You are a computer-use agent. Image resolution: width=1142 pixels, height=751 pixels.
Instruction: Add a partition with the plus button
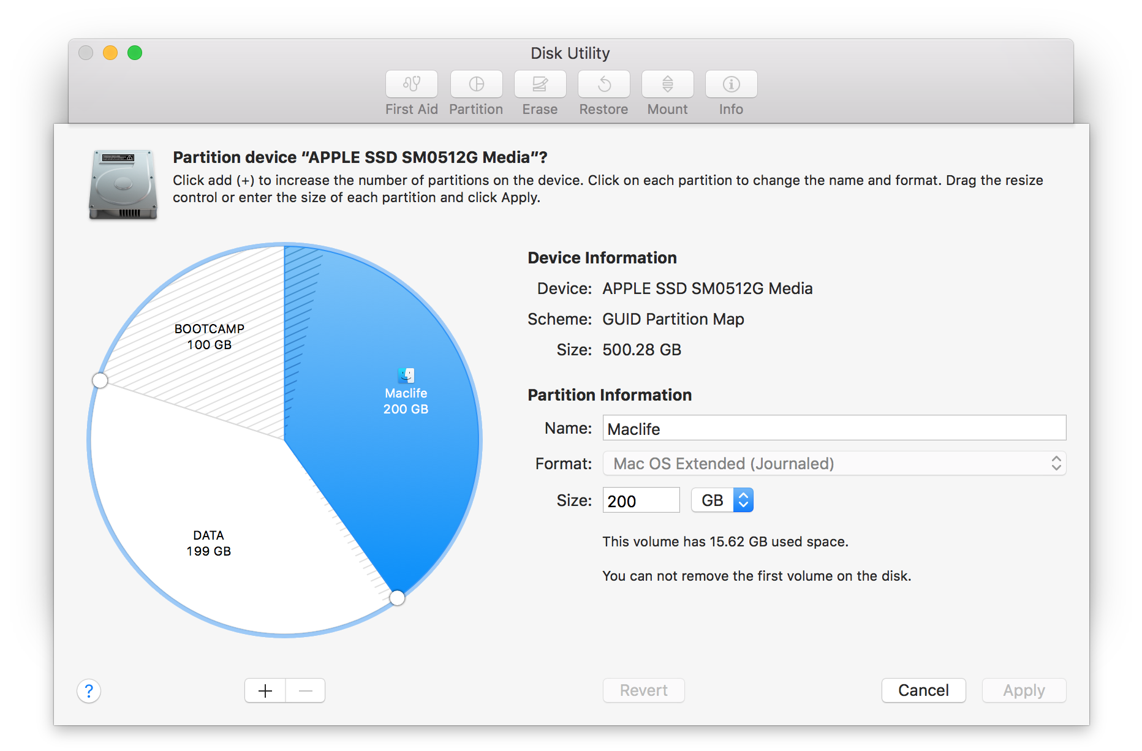[264, 690]
